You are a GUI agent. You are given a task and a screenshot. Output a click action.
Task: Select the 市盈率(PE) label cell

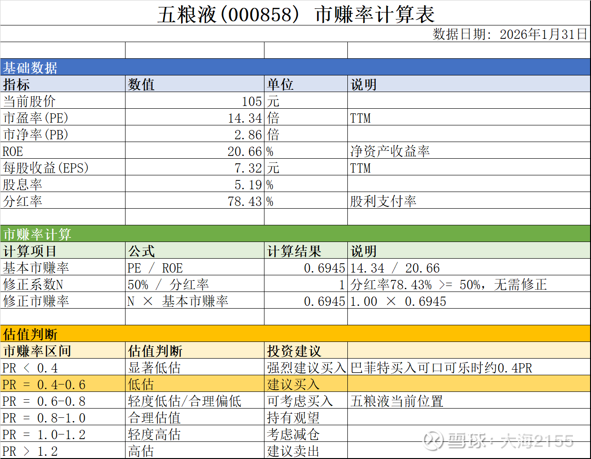point(63,117)
